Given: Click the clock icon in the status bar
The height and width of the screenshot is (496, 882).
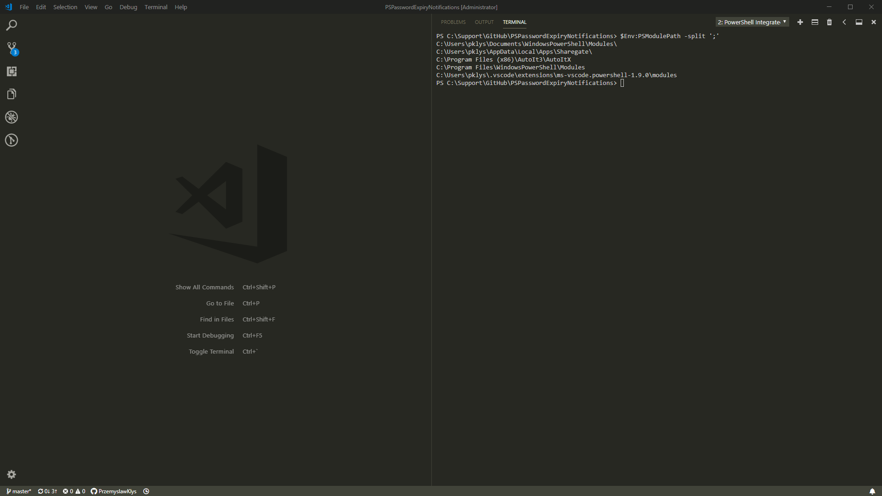Looking at the screenshot, I should [146, 491].
